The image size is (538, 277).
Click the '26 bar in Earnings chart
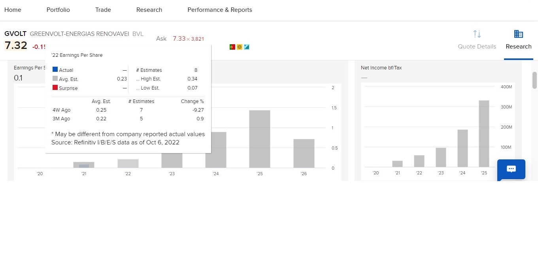tap(304, 153)
